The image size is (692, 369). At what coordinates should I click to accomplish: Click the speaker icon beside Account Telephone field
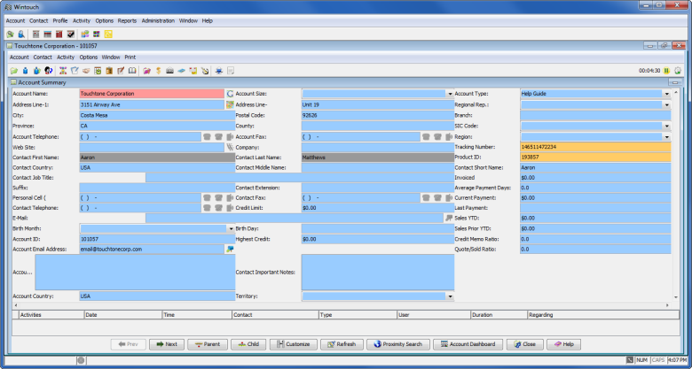tap(230, 137)
